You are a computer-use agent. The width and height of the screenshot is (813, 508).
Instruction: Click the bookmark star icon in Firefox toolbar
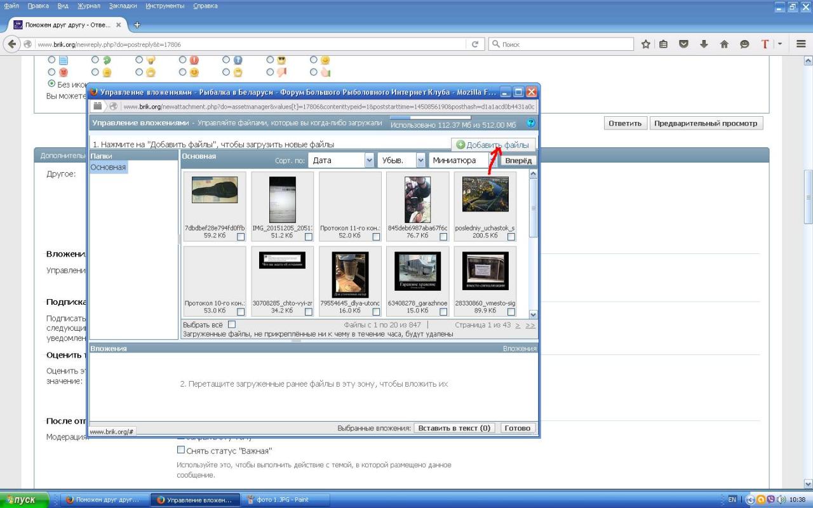[645, 44]
